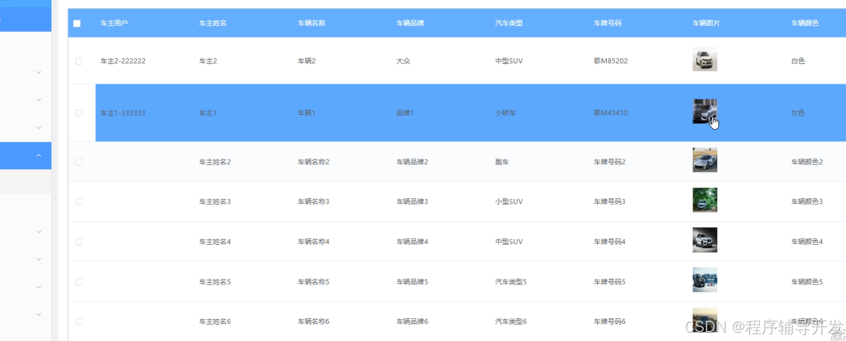
Task: Select the 车辆名称5 cell
Action: pos(314,281)
